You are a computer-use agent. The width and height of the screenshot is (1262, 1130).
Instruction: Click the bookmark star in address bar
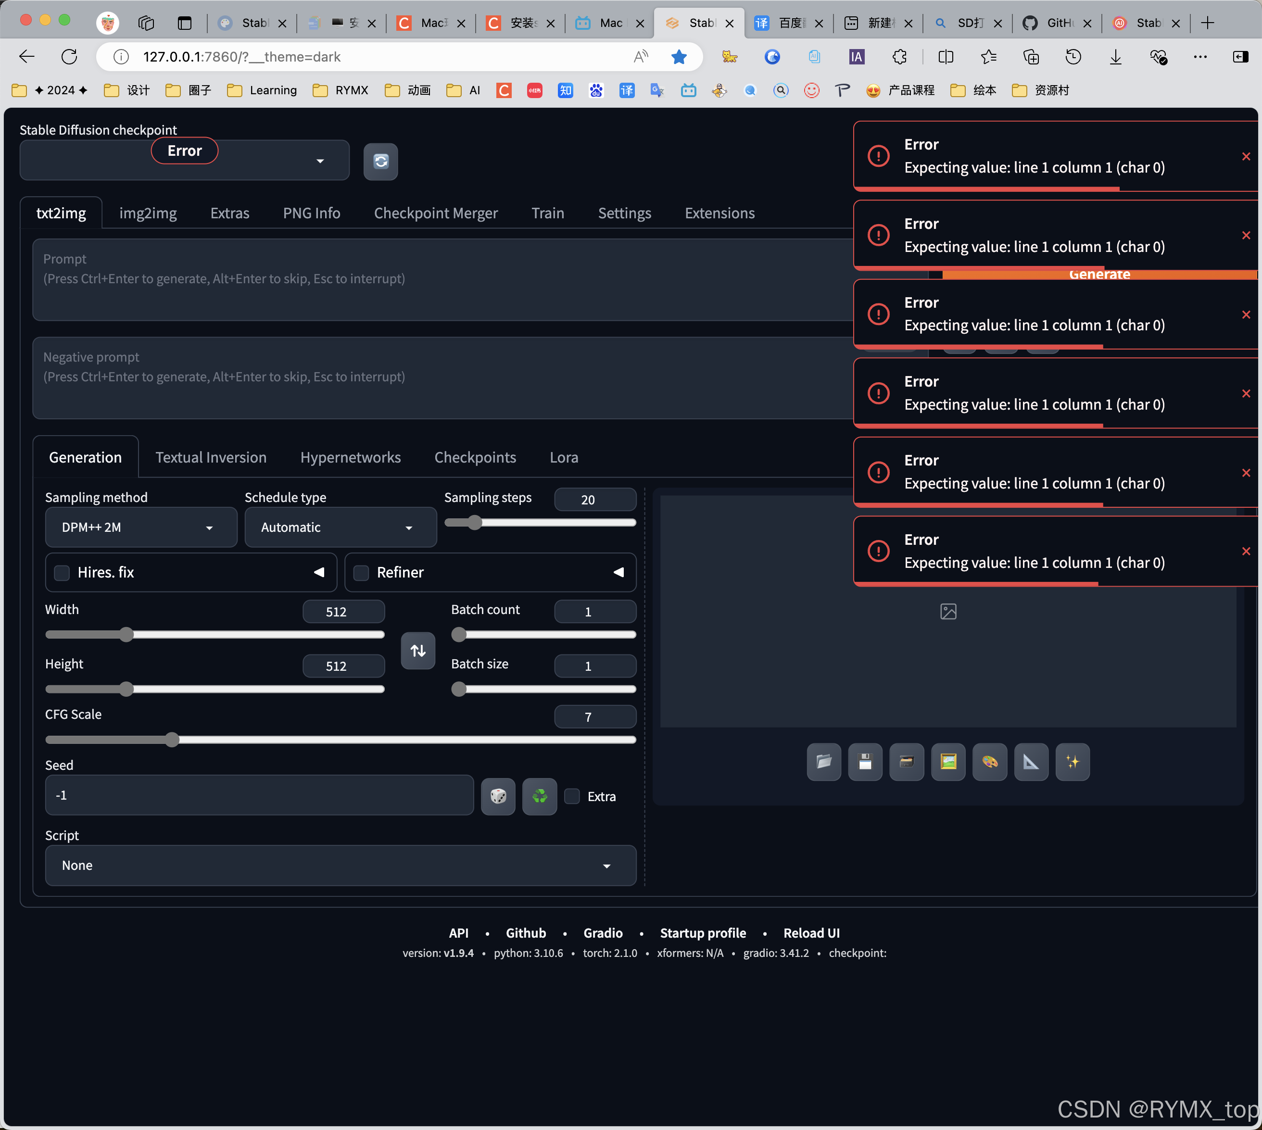[x=679, y=57]
